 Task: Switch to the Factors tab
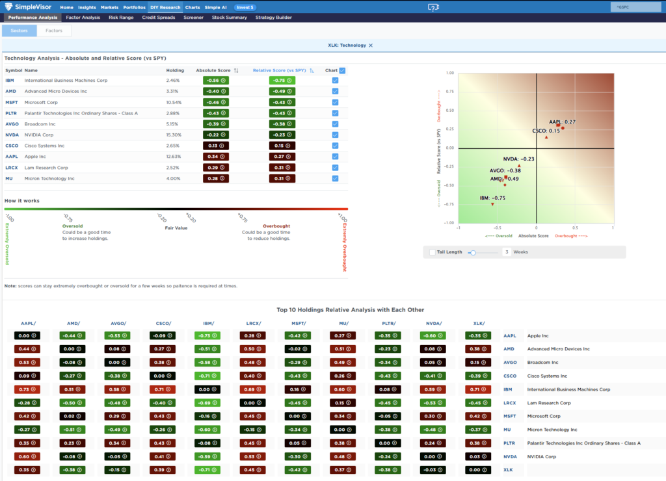[53, 30]
